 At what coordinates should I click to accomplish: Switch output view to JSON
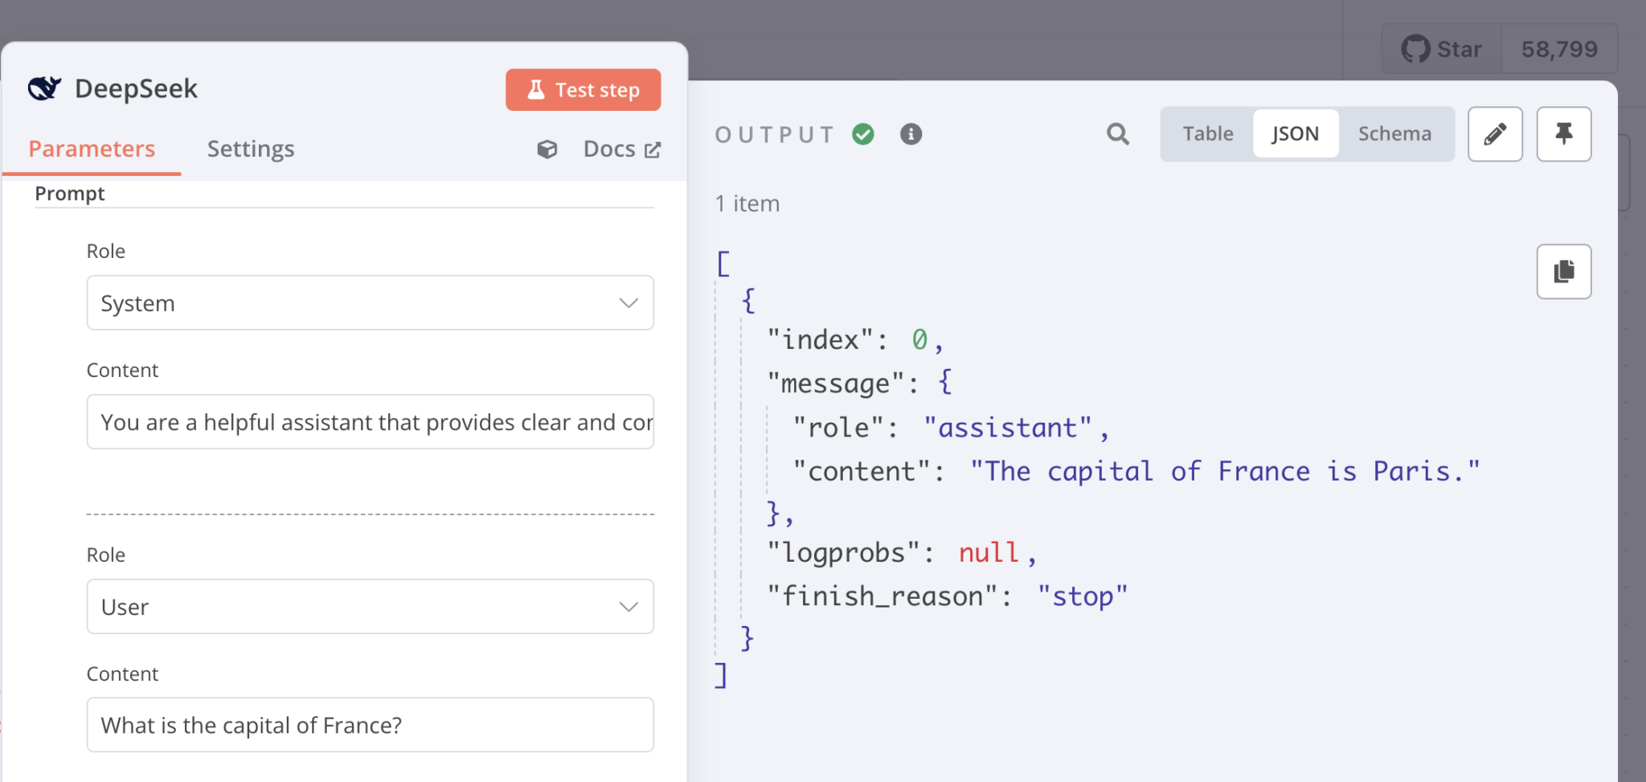point(1295,134)
